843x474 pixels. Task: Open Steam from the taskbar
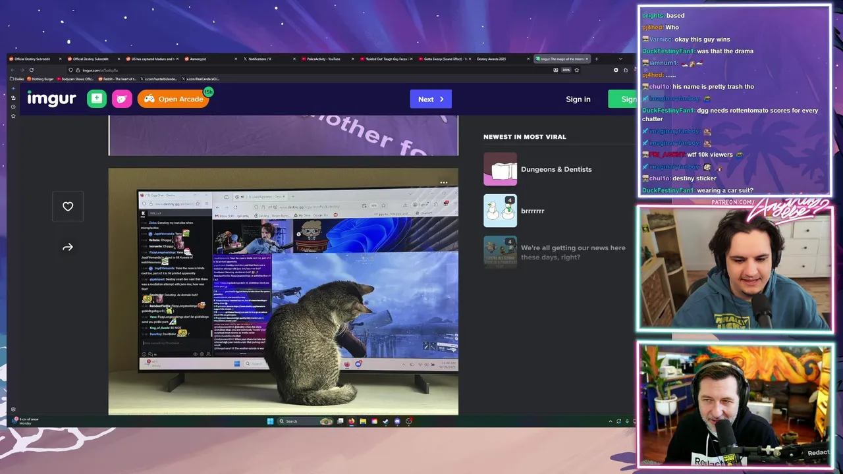click(x=386, y=421)
